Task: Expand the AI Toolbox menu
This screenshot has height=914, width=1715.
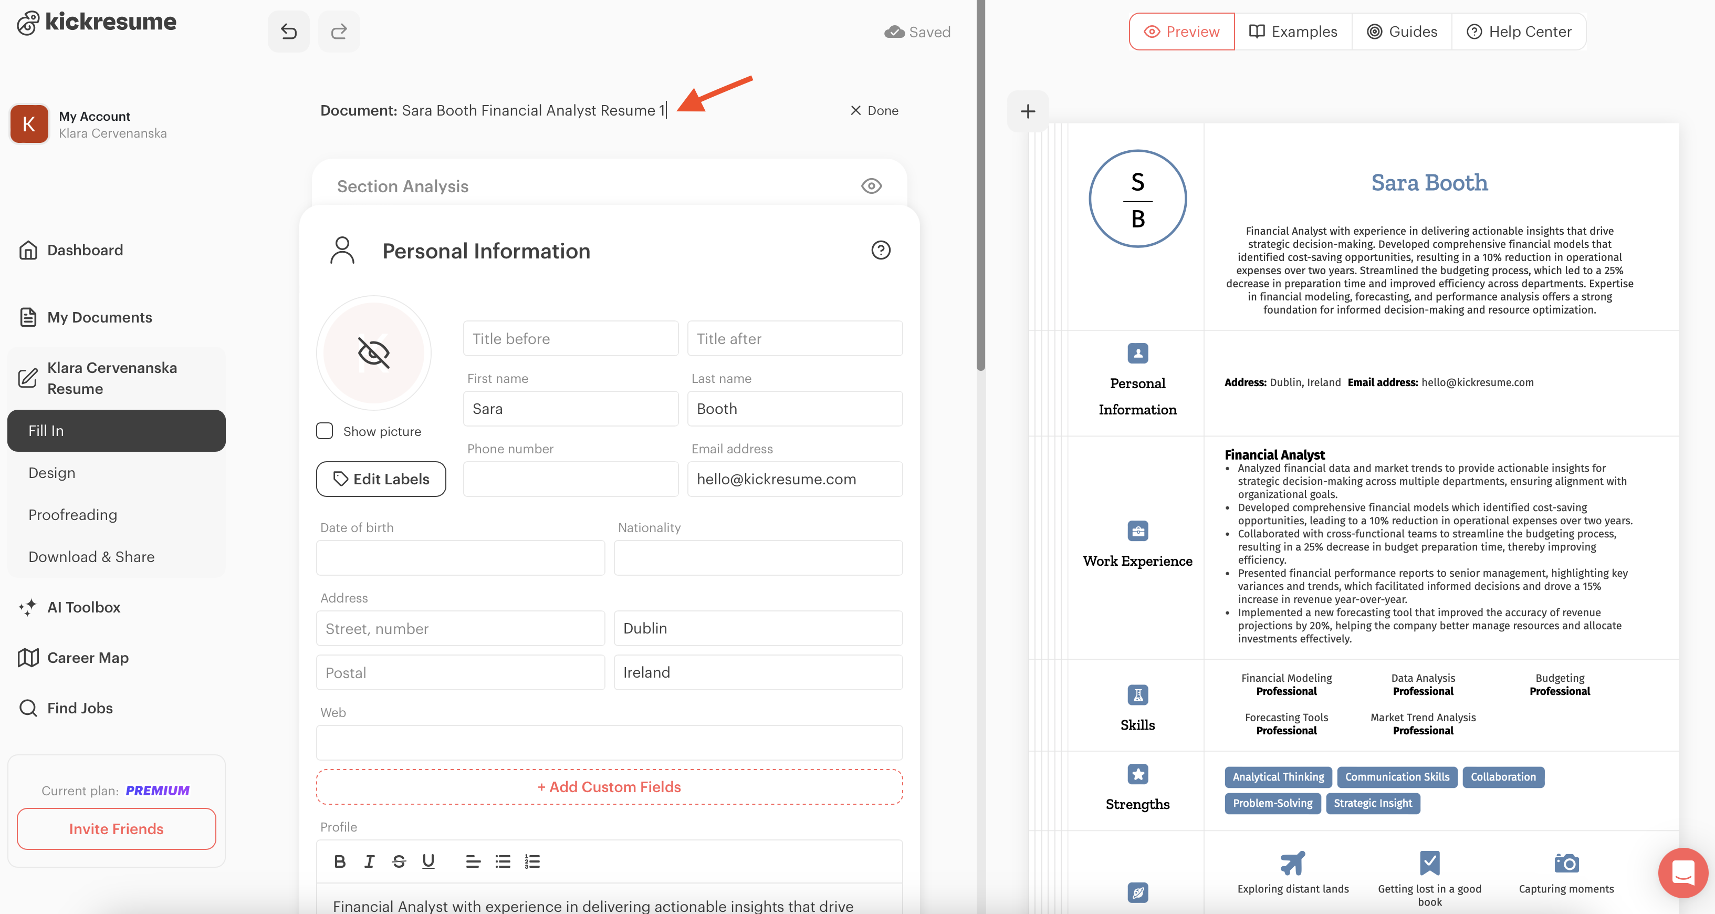Action: (x=84, y=607)
